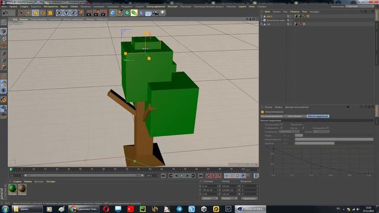379x213 pixels.
Task: Open Telegram from the Windows taskbar
Action: click(179, 209)
